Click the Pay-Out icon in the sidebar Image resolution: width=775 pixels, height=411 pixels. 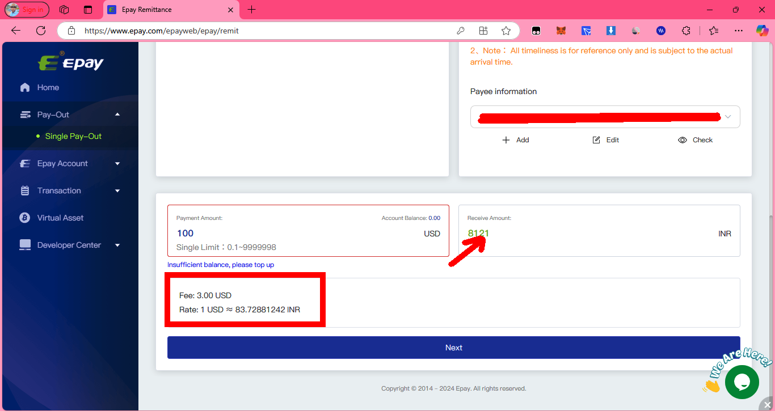coord(25,115)
